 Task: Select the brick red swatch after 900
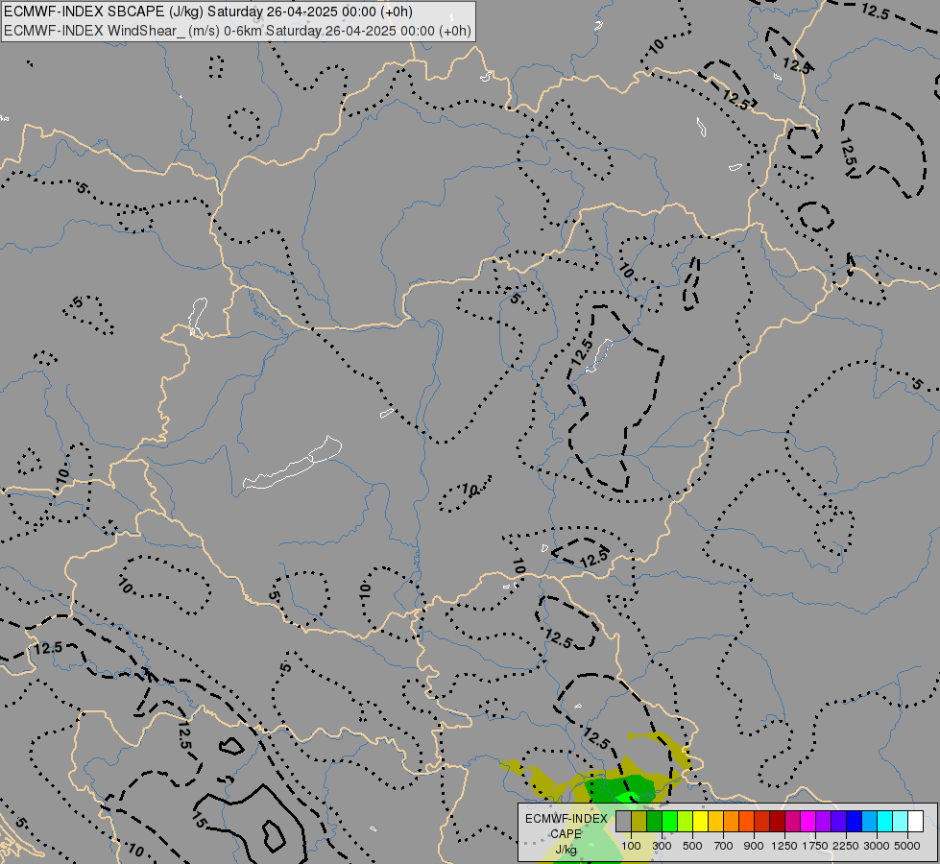coord(762,822)
